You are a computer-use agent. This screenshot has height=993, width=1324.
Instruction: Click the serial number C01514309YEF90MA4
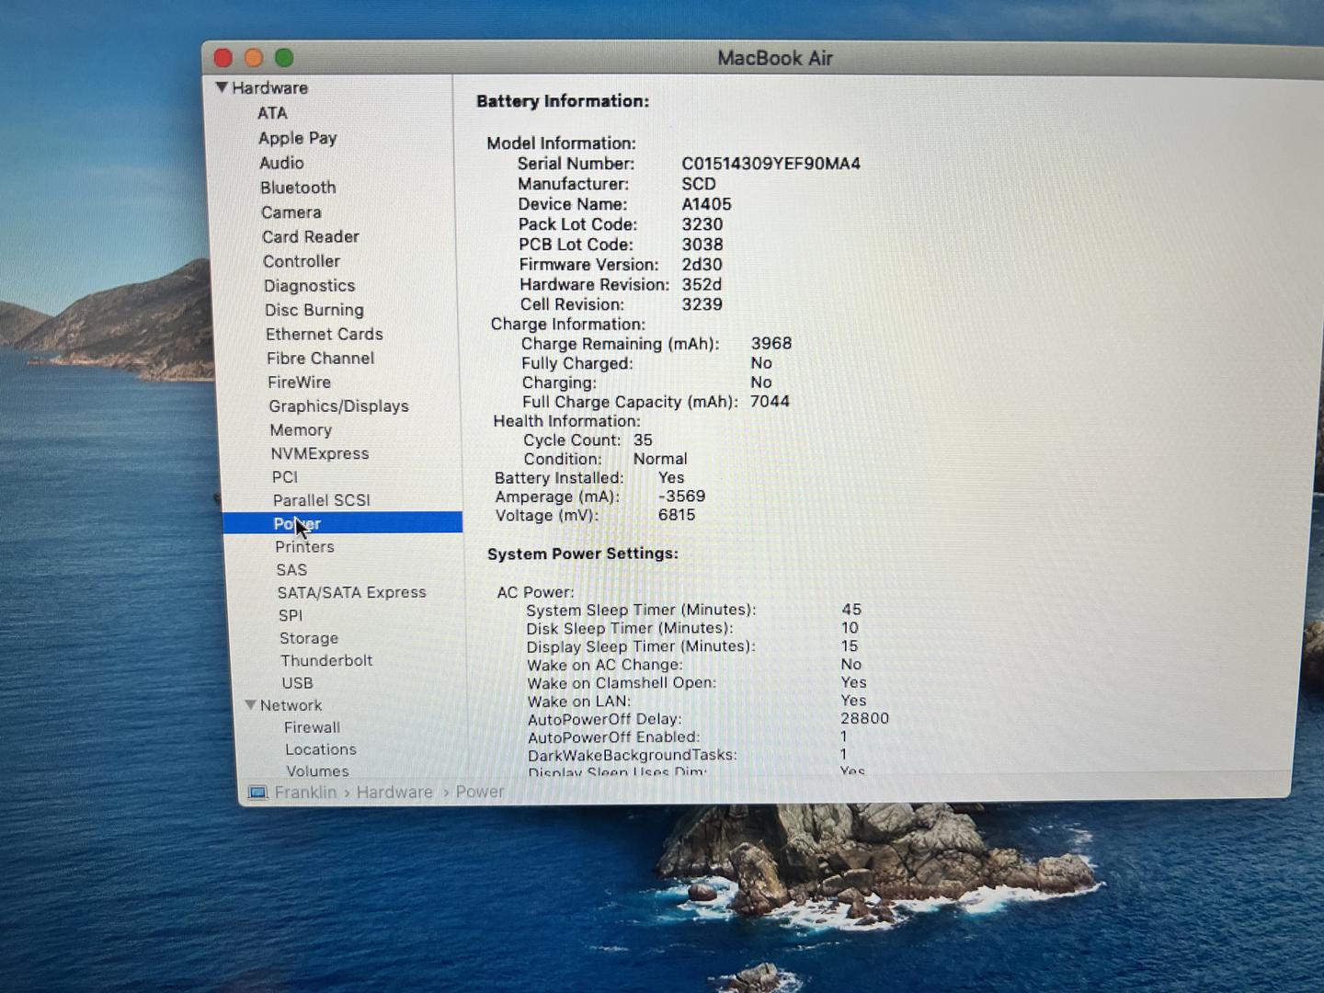pos(771,164)
